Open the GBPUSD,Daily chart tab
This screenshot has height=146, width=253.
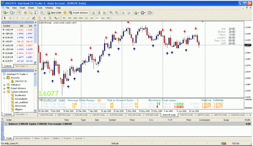[x=64, y=115]
